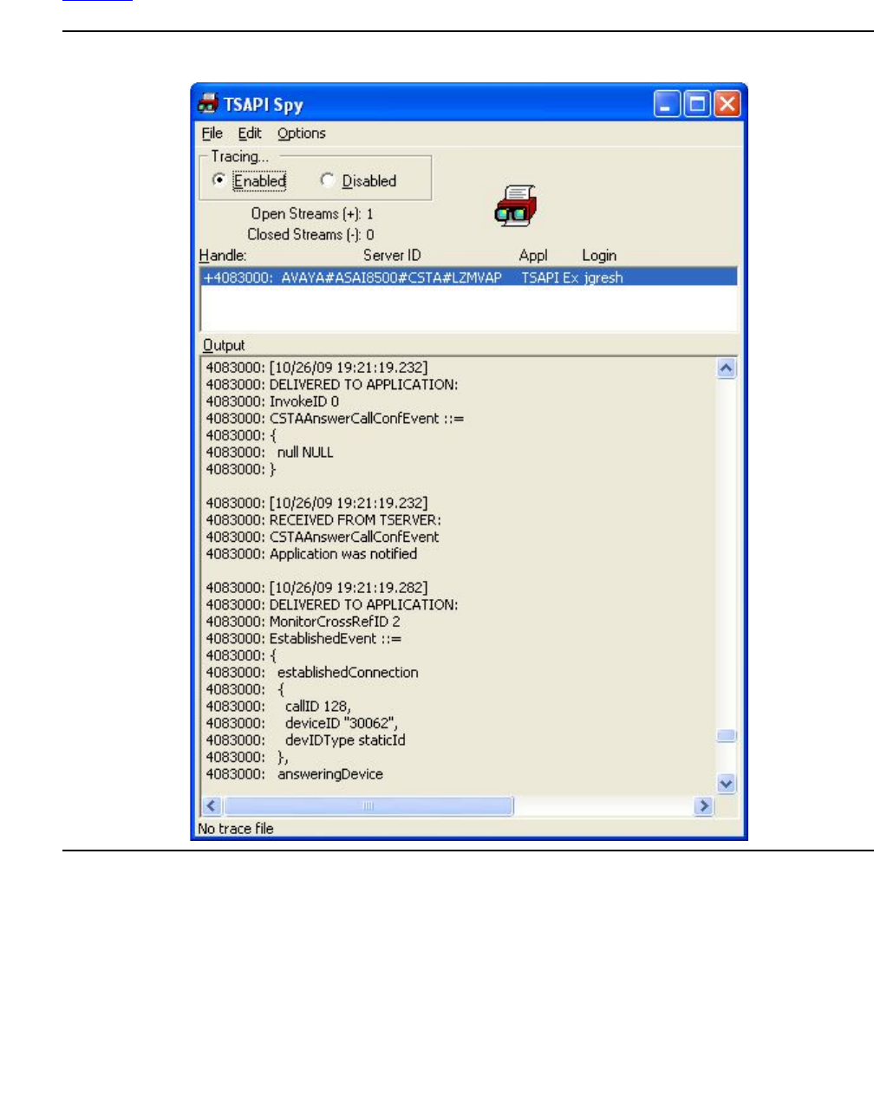Viewport: 874px width, 1108px height.
Task: Click the output scroll up arrow
Action: click(727, 368)
